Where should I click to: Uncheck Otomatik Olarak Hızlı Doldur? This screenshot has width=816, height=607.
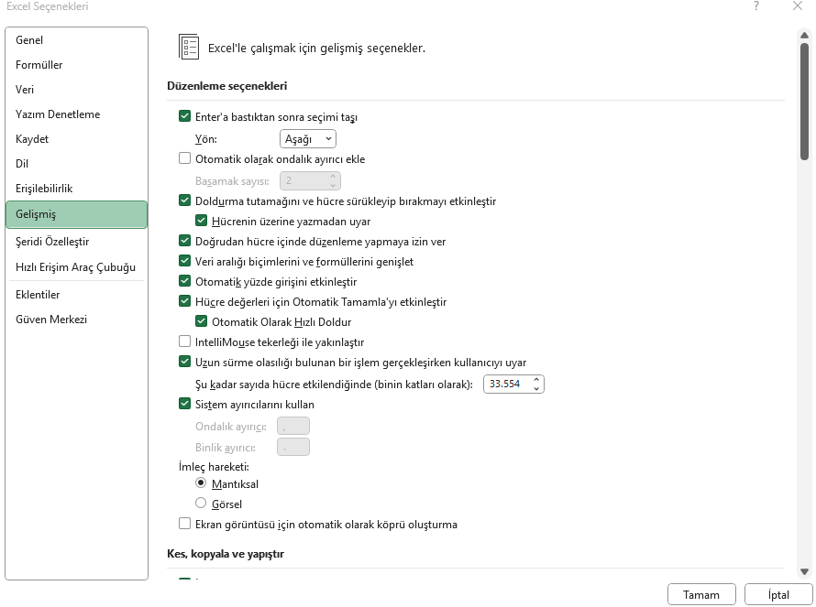(x=202, y=321)
